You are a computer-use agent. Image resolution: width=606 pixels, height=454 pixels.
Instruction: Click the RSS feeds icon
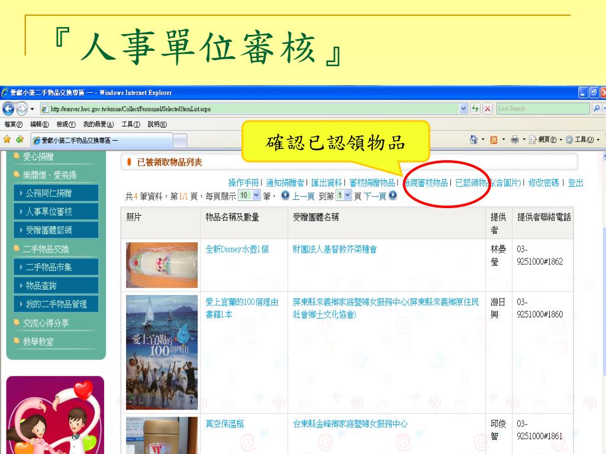click(x=494, y=140)
